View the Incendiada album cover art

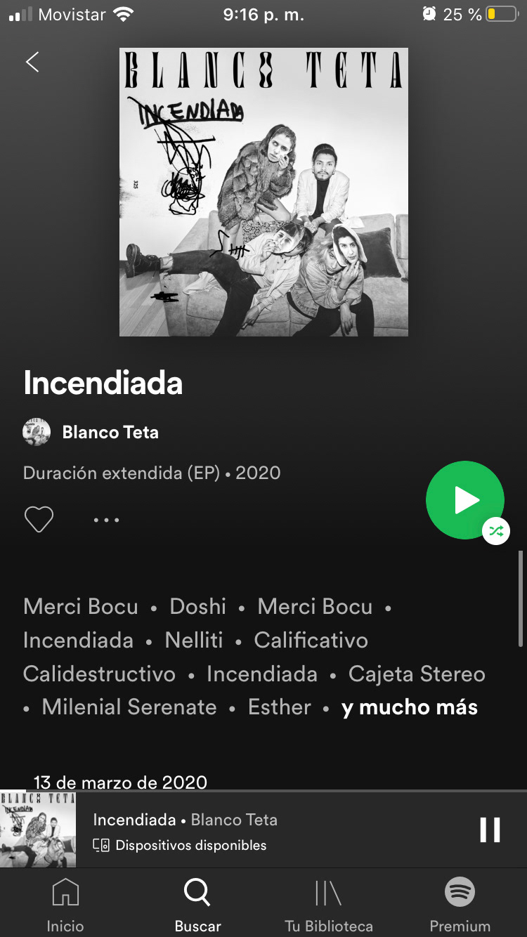coord(263,192)
